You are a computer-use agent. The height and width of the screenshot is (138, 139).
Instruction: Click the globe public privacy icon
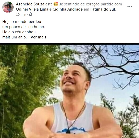(30, 14)
